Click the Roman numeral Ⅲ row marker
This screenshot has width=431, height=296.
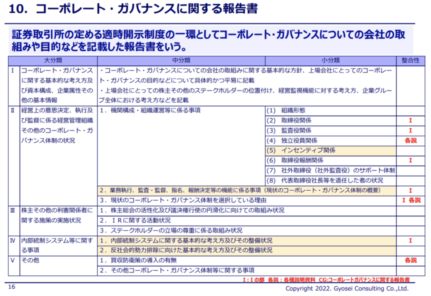point(13,211)
